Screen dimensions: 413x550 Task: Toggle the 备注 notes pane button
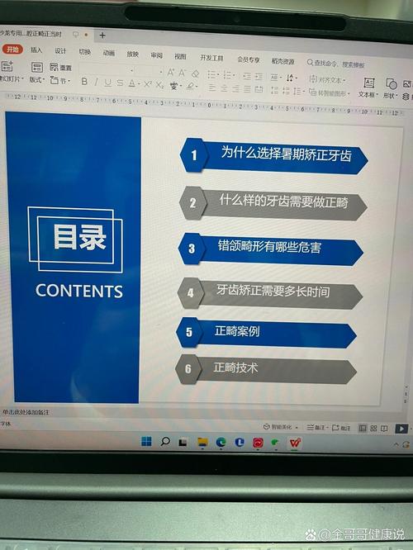coord(316,427)
